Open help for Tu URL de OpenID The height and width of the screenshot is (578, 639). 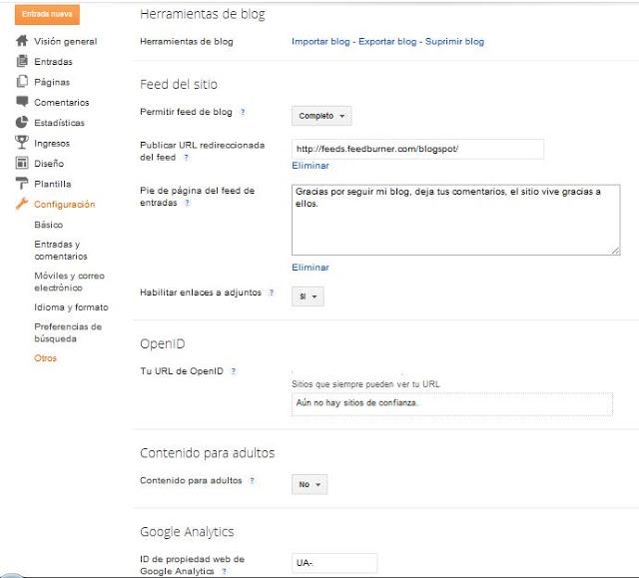234,371
